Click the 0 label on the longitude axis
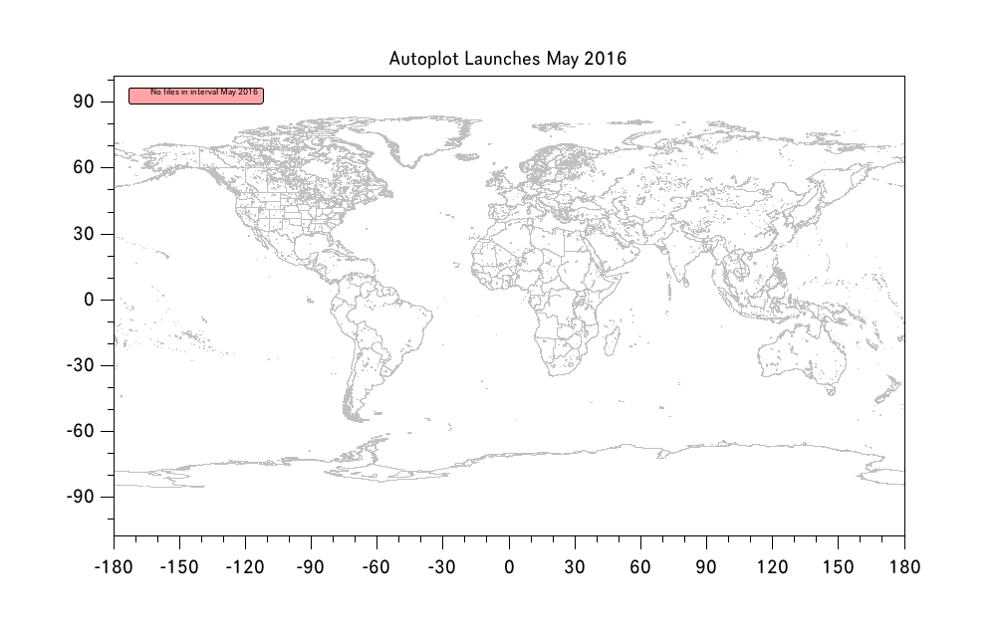999x630 pixels. 509,567
